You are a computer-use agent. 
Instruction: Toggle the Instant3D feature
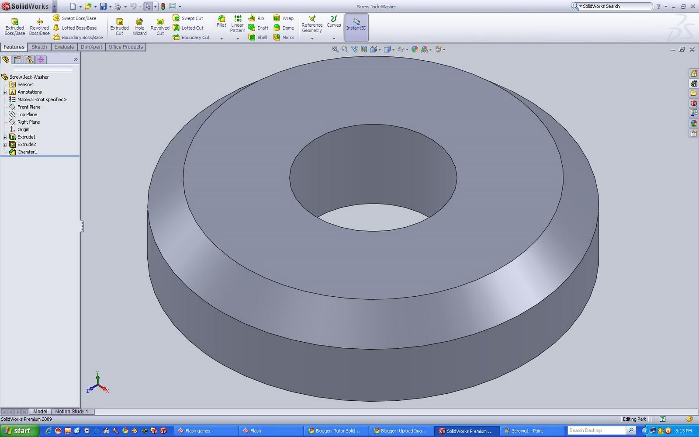click(x=356, y=25)
